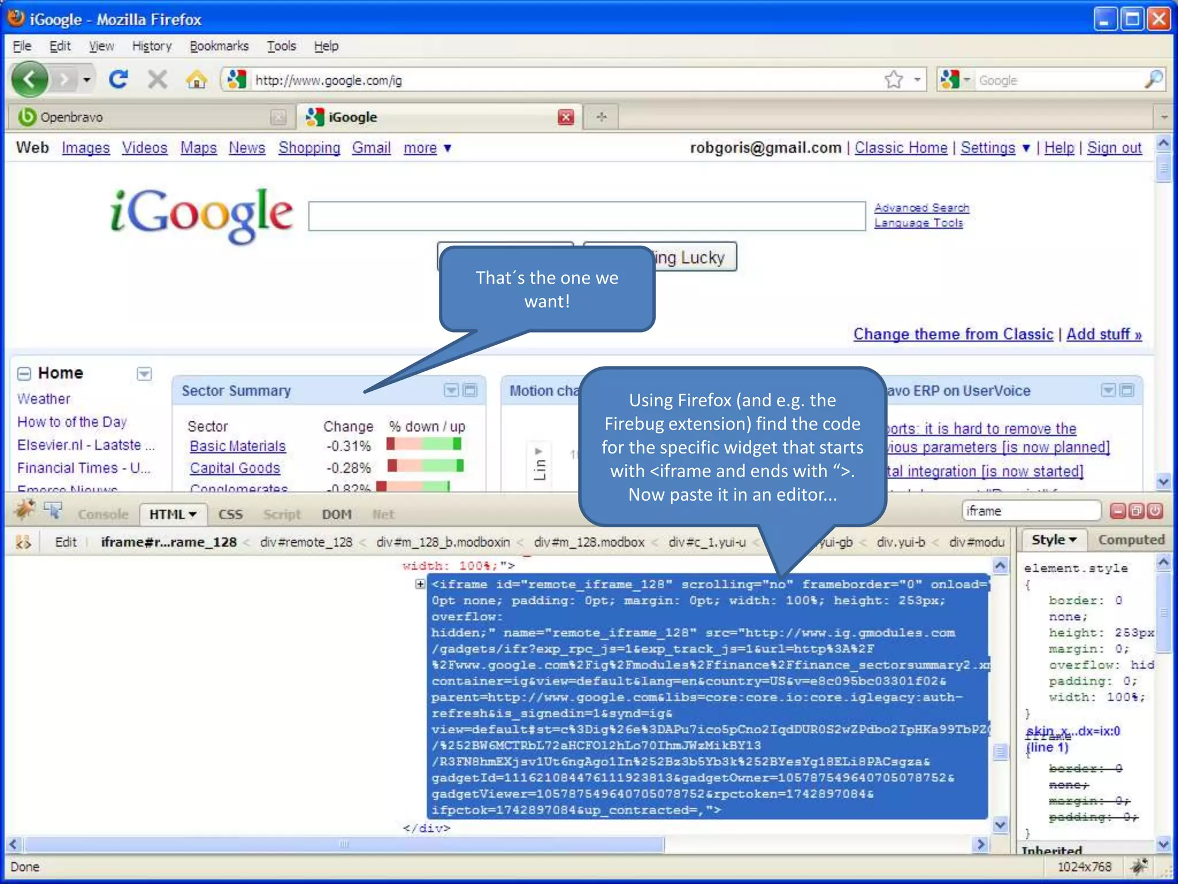Image resolution: width=1178 pixels, height=884 pixels.
Task: Click the URL address field
Action: tap(567, 80)
